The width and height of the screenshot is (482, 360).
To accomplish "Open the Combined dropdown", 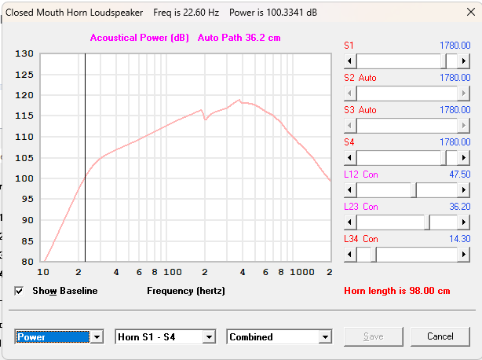I will pyautogui.click(x=325, y=337).
